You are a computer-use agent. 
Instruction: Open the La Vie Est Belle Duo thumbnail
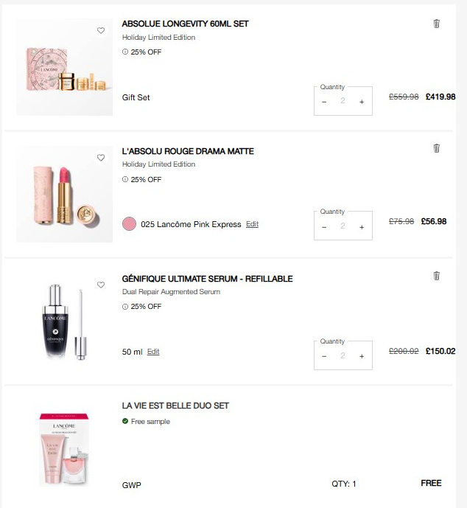[64, 449]
